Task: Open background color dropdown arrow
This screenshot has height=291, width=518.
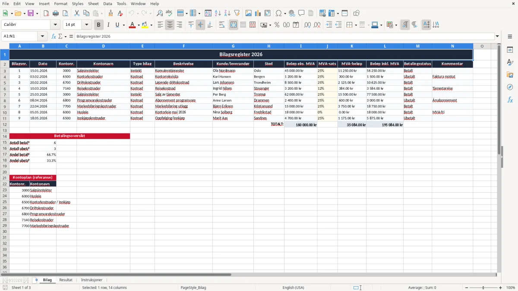Action: pyautogui.click(x=152, y=25)
